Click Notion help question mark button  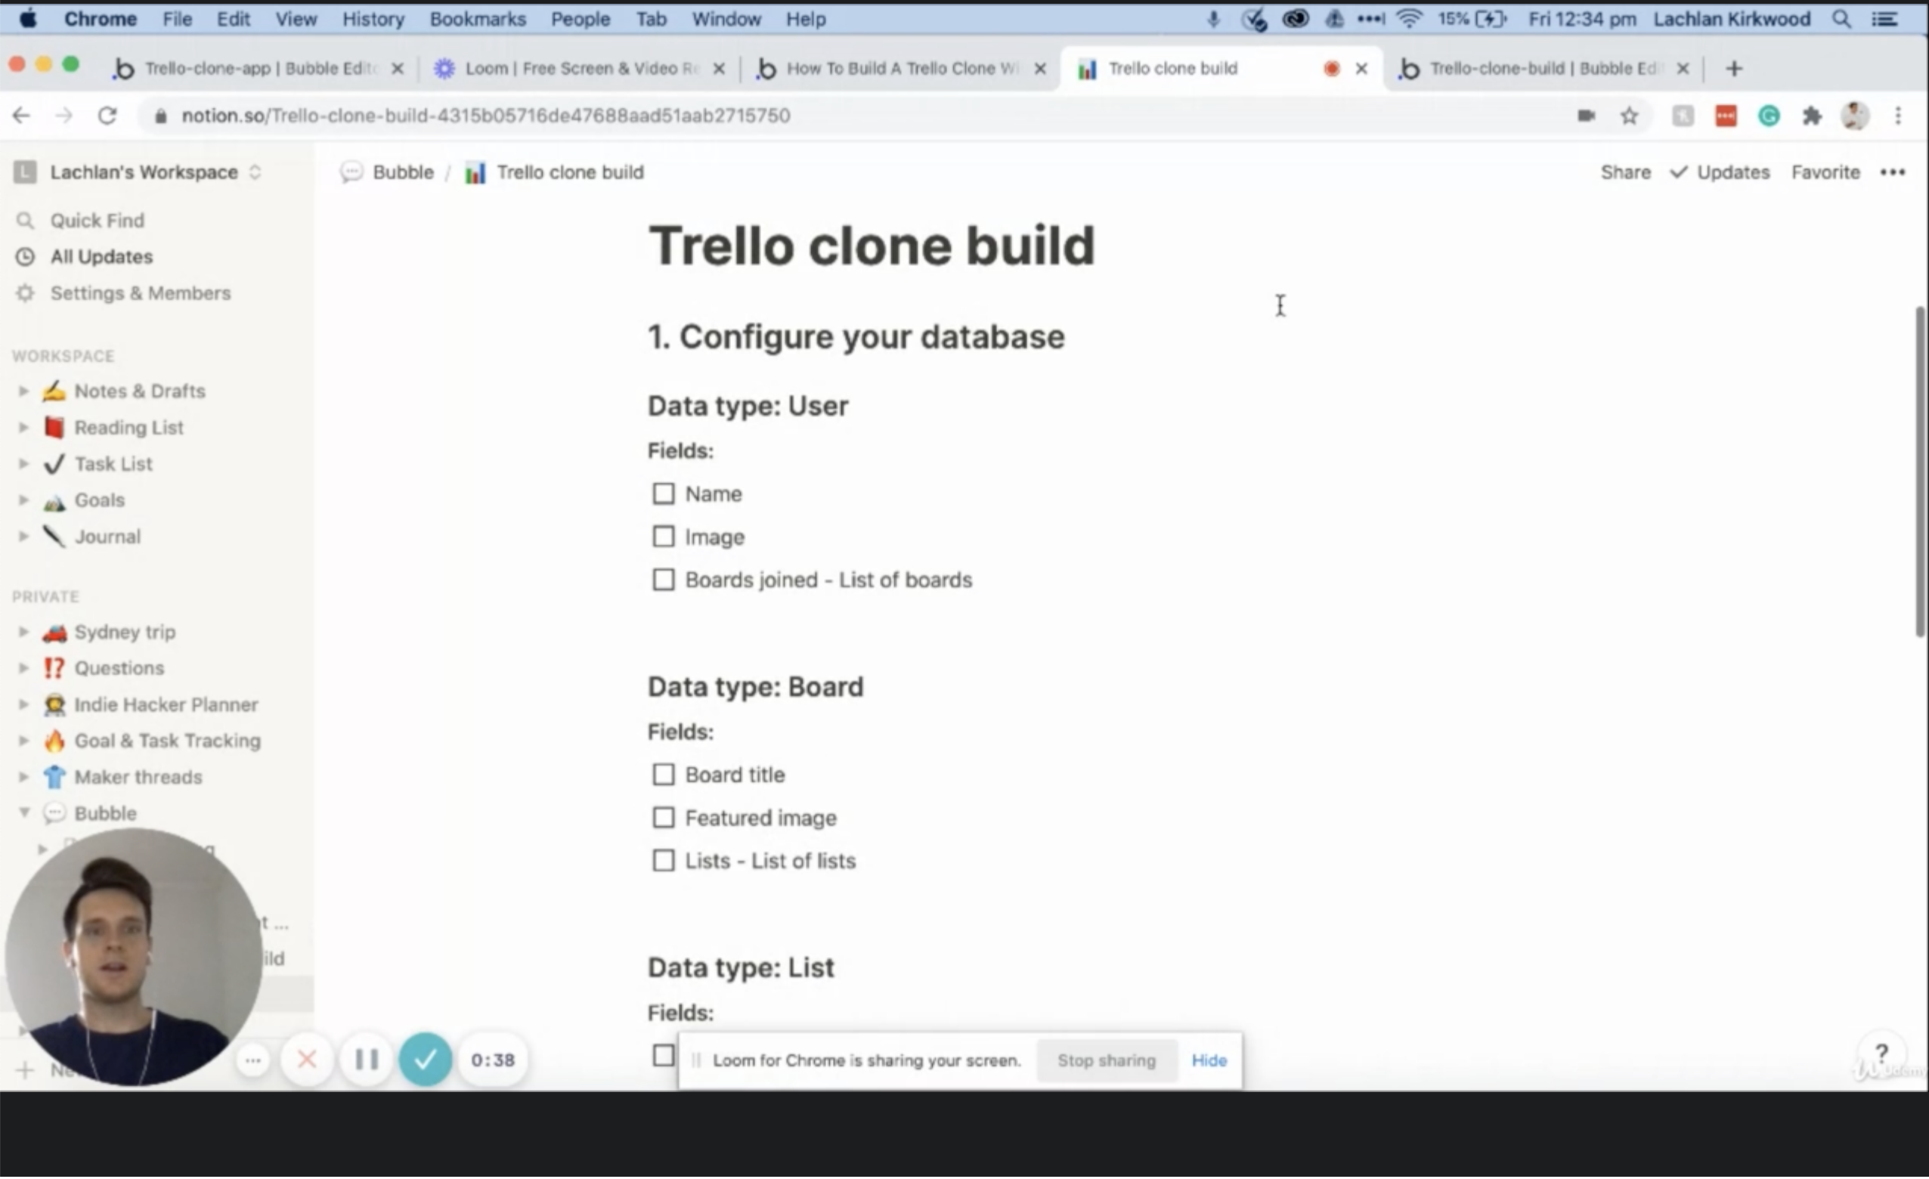[1882, 1054]
